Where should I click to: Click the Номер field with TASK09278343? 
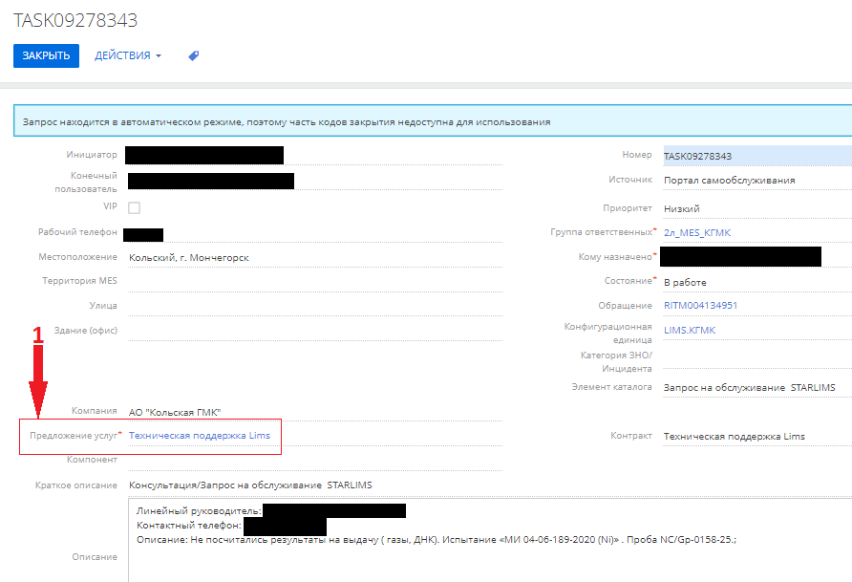coord(755,156)
